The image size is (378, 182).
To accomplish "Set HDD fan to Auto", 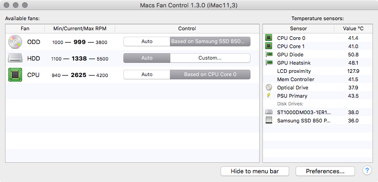I will pos(147,58).
